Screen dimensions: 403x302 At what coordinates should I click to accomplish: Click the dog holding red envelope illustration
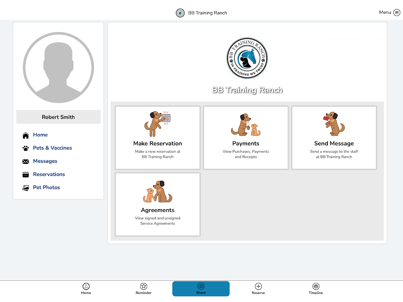pos(334,123)
